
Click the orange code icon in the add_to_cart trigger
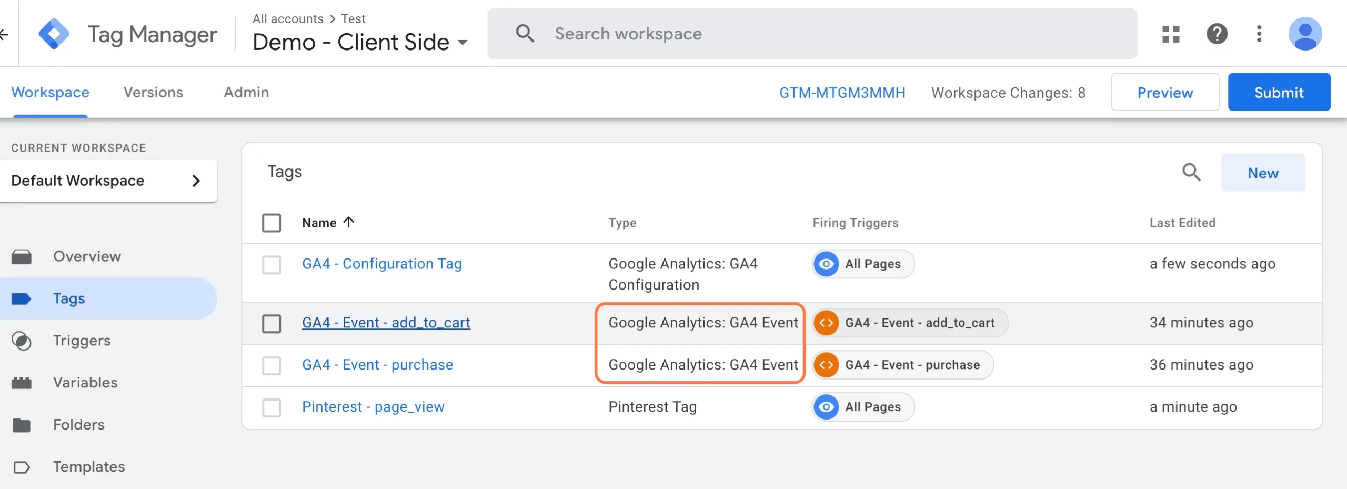click(x=826, y=323)
